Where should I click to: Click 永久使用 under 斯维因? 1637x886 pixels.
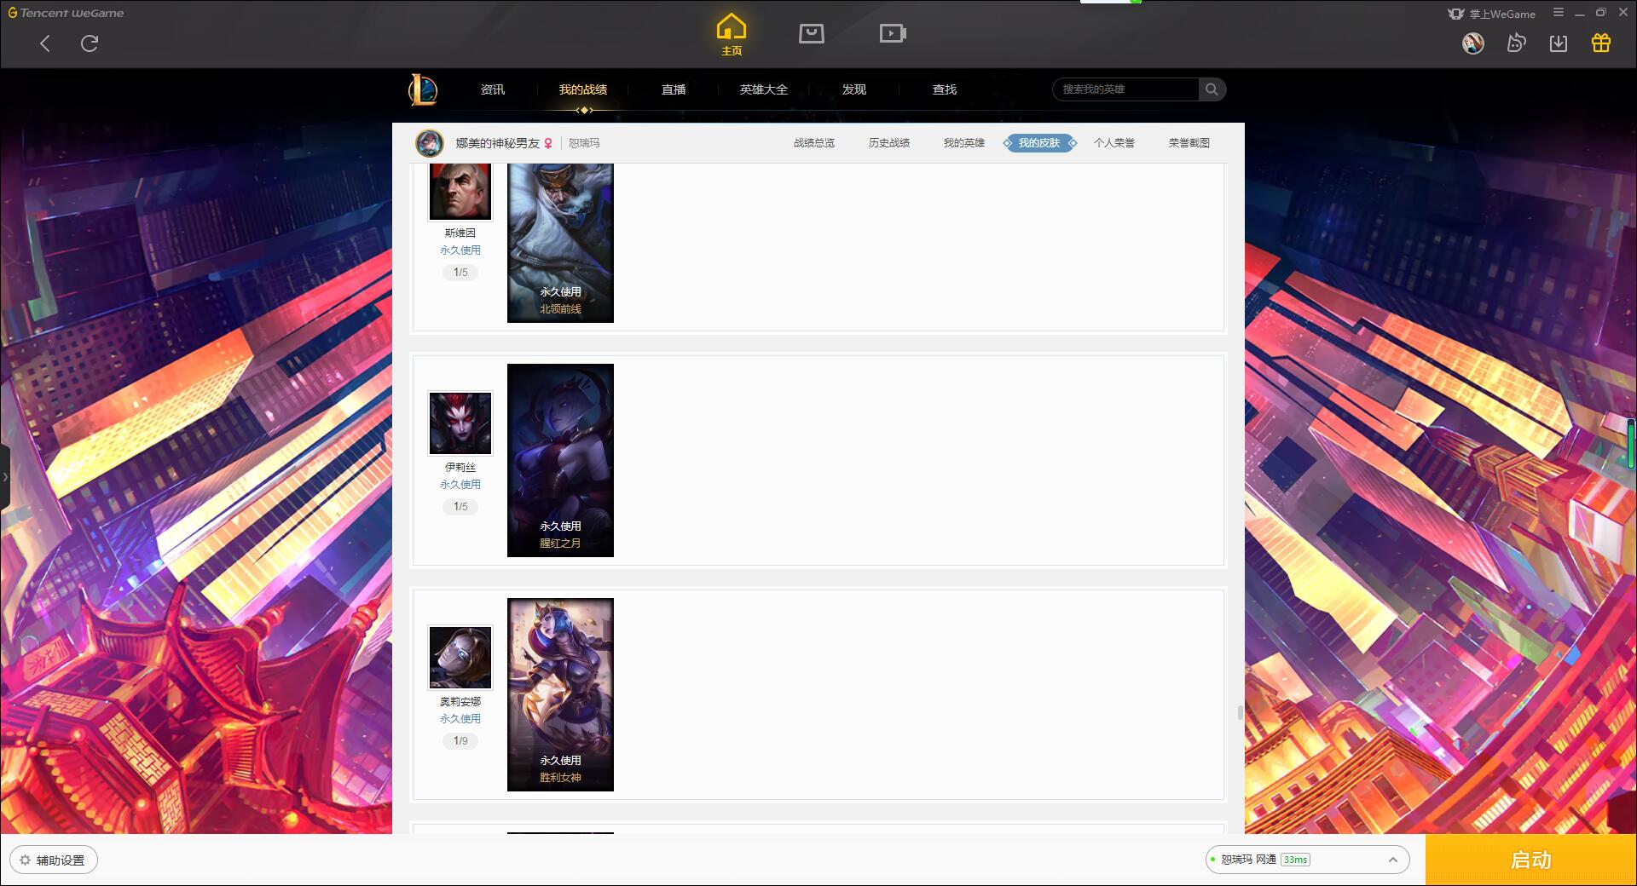(x=460, y=250)
